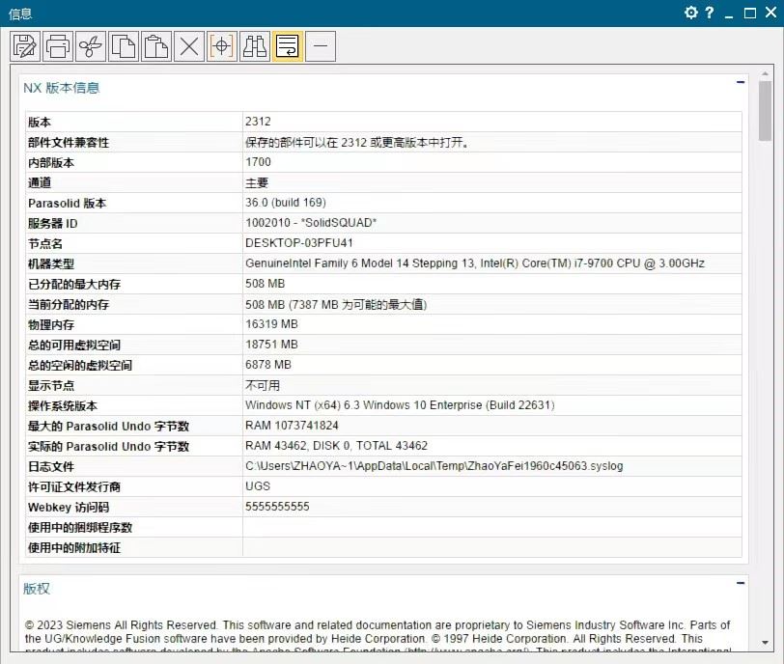
Task: Click the 已分配的最大内存 label
Action: 74,285
